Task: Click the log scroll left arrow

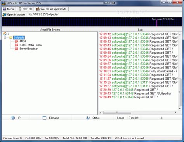Action: pyautogui.click(x=101, y=113)
